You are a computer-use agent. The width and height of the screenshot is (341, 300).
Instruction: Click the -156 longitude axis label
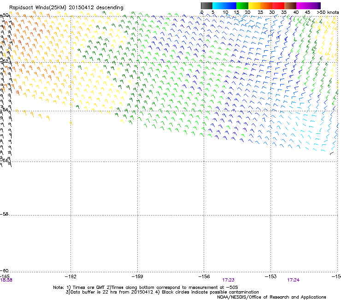point(204,276)
